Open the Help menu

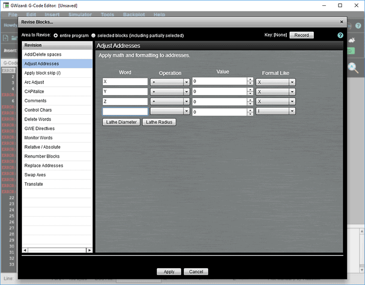[x=159, y=15]
